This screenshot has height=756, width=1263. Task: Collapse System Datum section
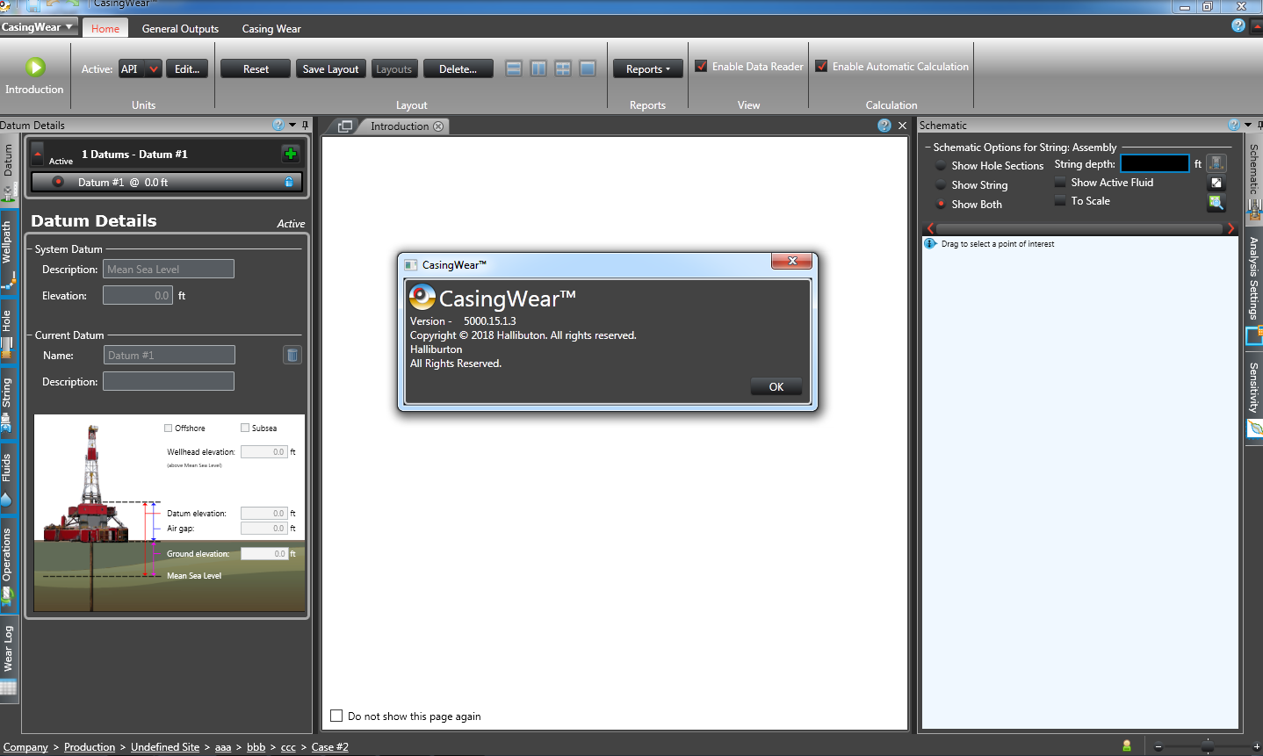pos(29,249)
